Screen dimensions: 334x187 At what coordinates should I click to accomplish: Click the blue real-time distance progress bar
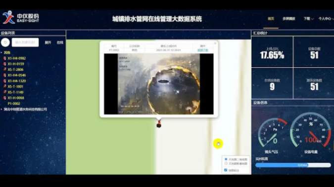(x=293, y=165)
